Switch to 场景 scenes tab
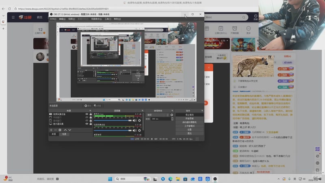The image size is (325, 183). click(x=64, y=134)
